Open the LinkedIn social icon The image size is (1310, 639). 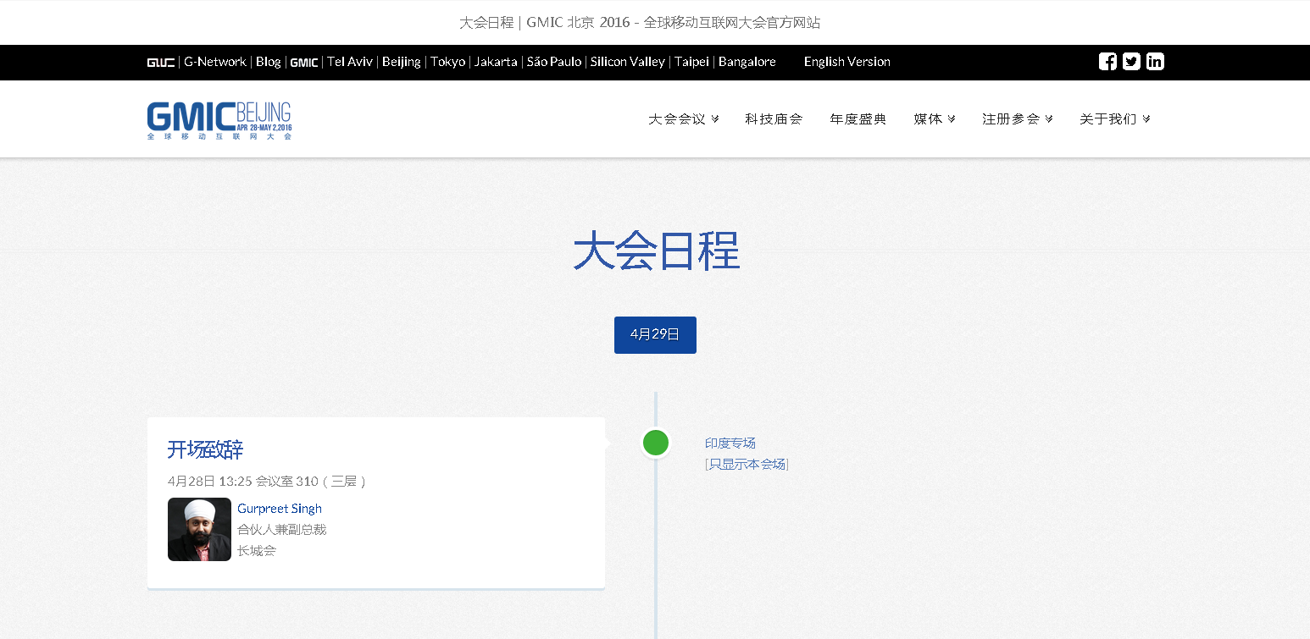[1155, 62]
